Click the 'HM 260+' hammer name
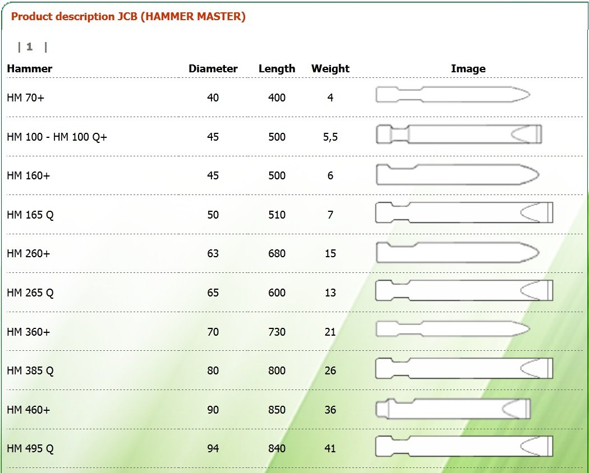Viewport: 589px width, 473px height. 28,253
